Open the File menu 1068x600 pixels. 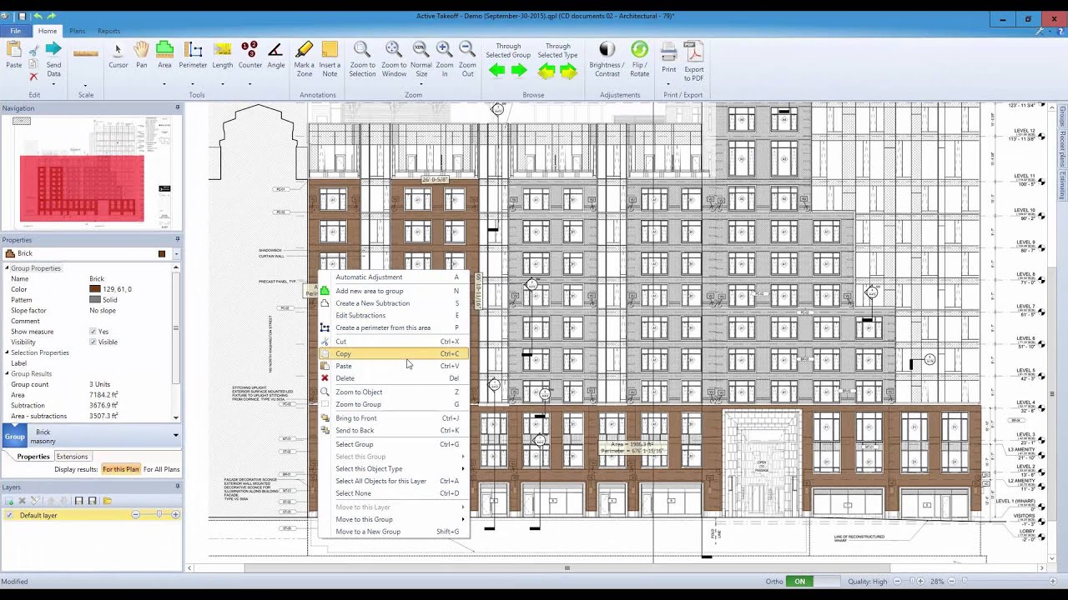pos(15,31)
